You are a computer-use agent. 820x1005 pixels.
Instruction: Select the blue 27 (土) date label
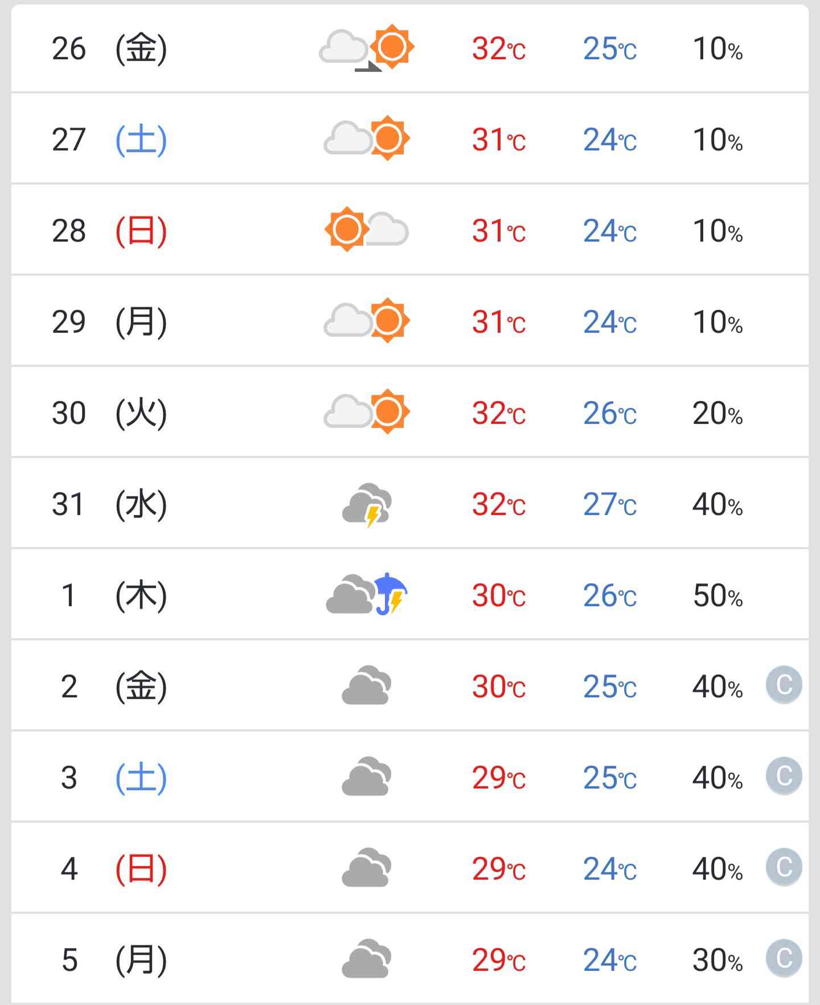(x=109, y=140)
